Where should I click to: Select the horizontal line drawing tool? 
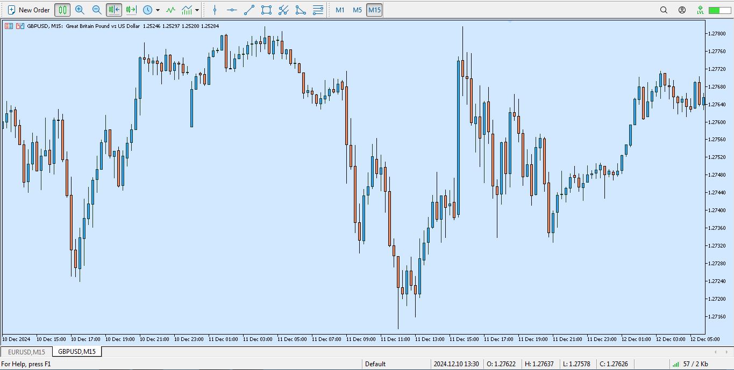[232, 10]
